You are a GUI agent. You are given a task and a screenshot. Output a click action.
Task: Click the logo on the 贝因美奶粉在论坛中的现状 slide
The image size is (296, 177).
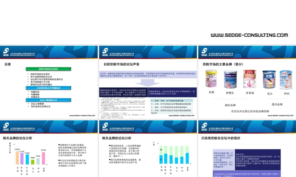click(204, 126)
